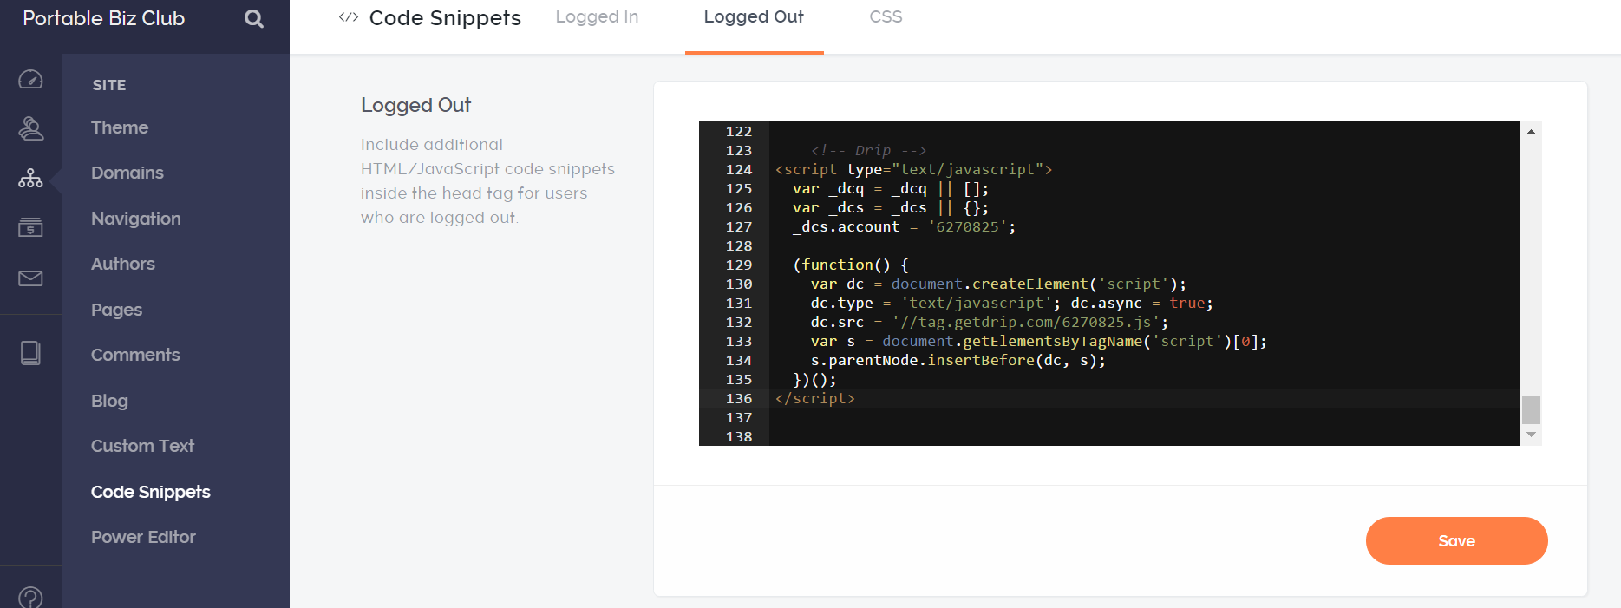
Task: Open Blog settings
Action: [109, 401]
